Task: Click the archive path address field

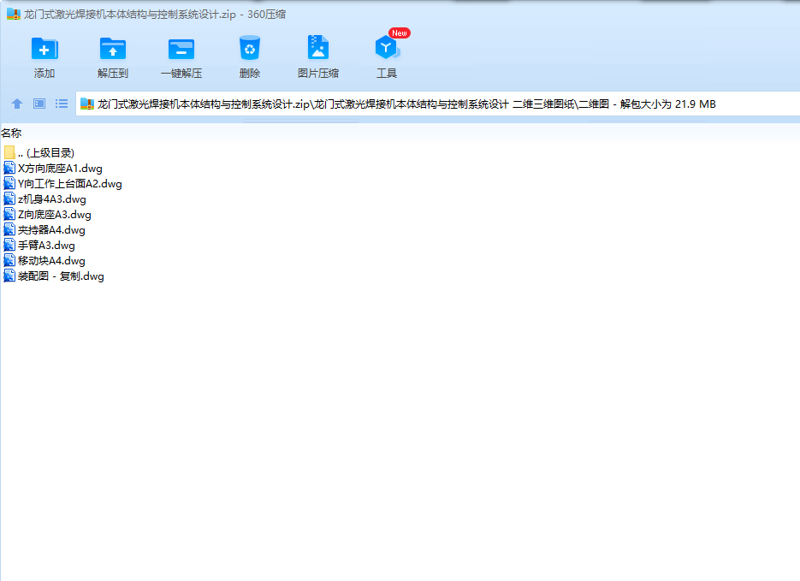Action: pyautogui.click(x=438, y=104)
